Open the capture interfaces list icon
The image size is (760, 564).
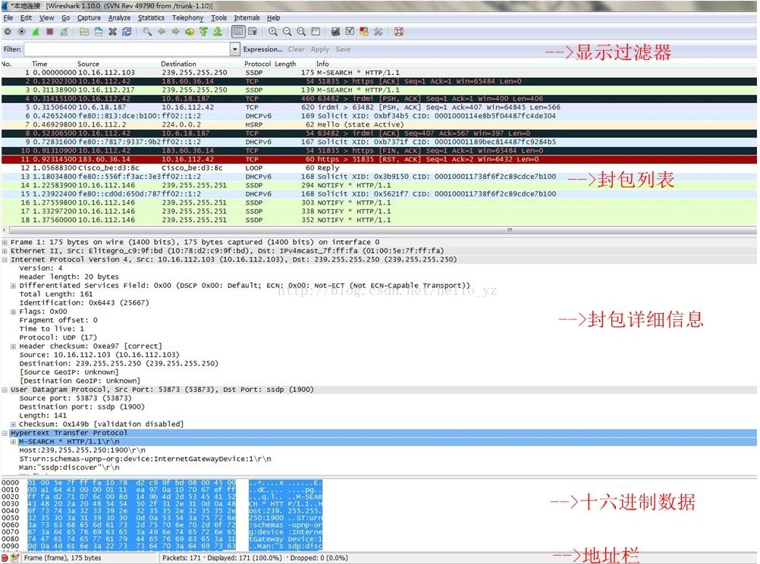[x=8, y=32]
